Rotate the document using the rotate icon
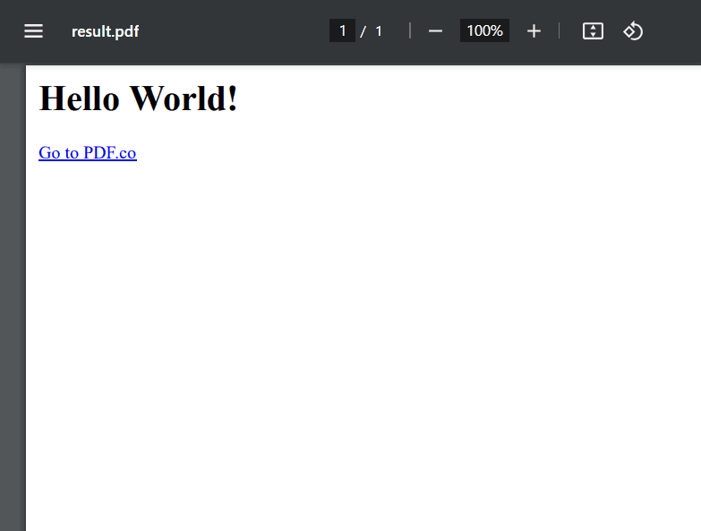Image resolution: width=701 pixels, height=531 pixels. coord(633,31)
